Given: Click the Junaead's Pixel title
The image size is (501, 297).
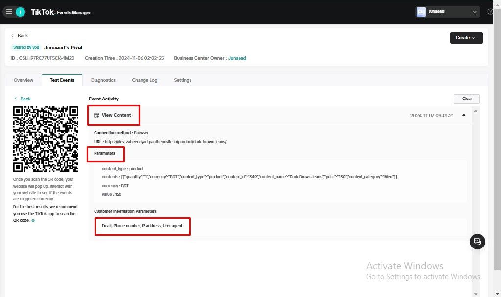Looking at the screenshot, I should tap(63, 48).
